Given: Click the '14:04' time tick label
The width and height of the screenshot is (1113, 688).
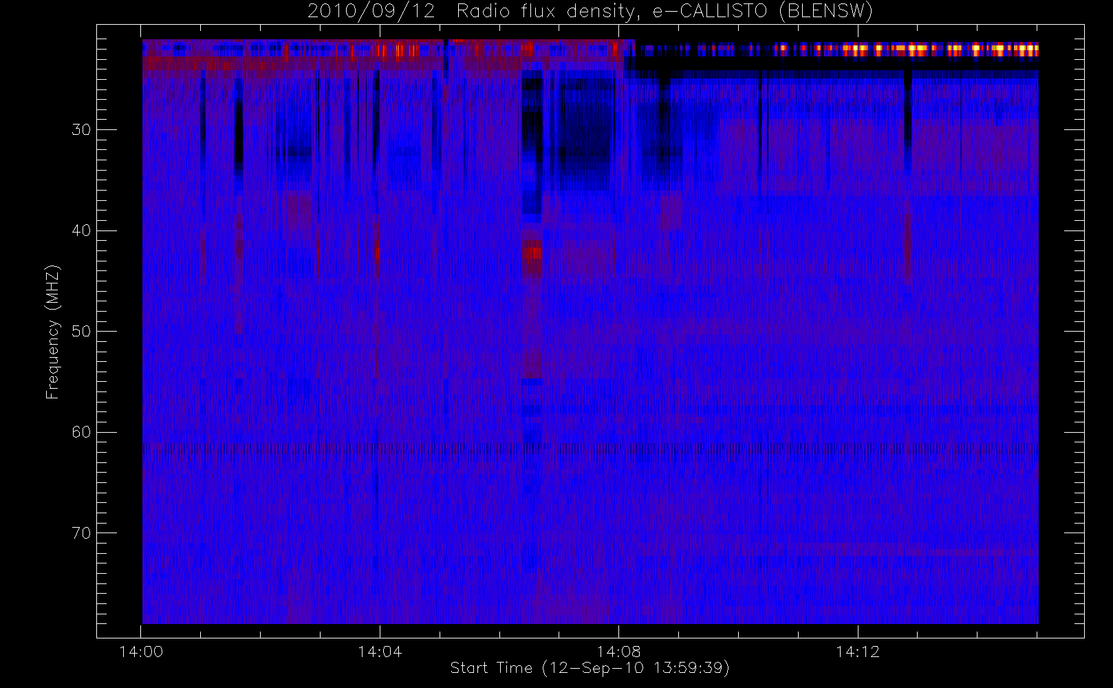Looking at the screenshot, I should (380, 652).
